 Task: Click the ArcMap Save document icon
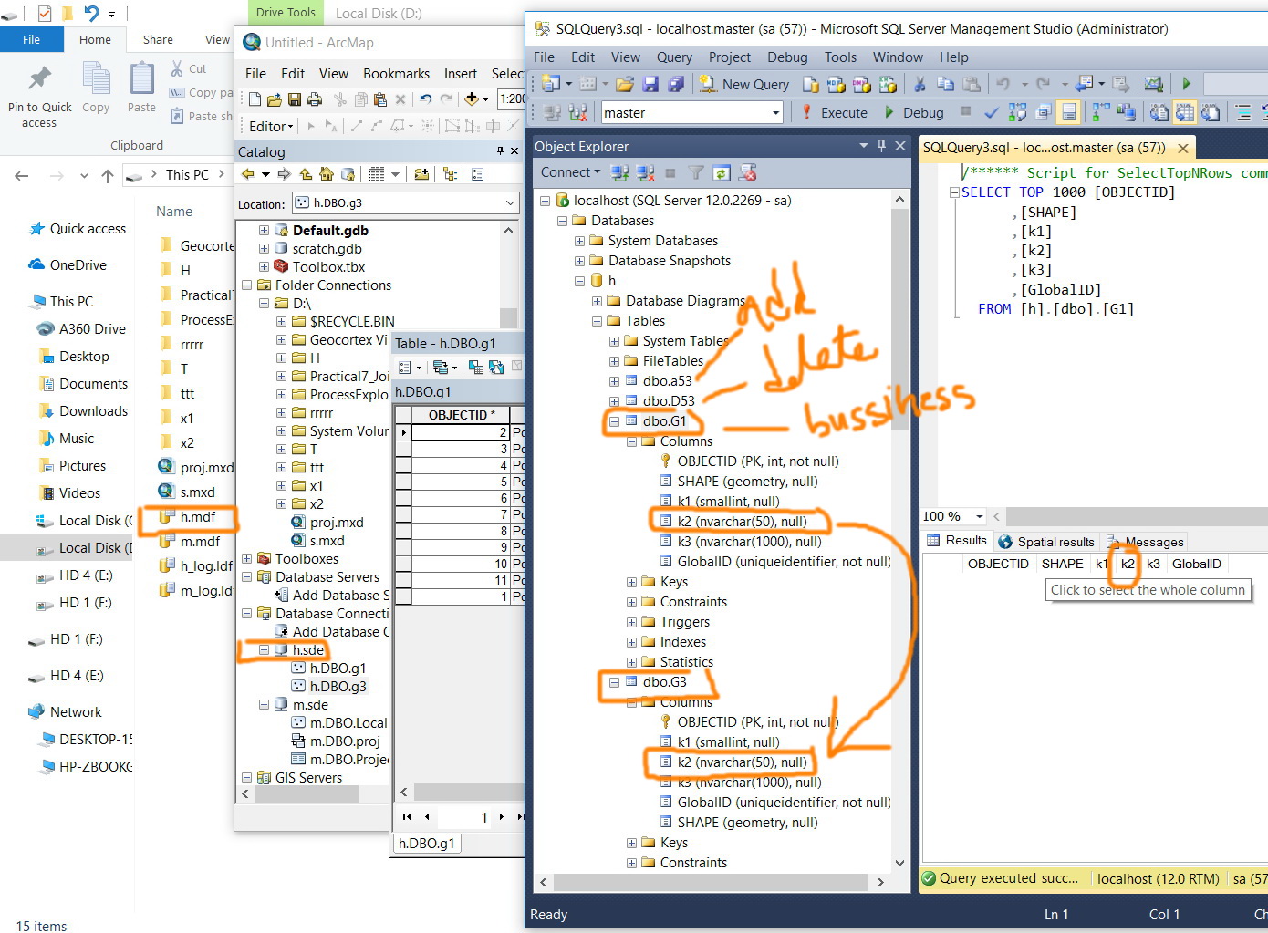[295, 99]
